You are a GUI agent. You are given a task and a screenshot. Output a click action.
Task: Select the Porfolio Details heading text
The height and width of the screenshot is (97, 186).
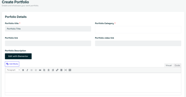(16, 17)
